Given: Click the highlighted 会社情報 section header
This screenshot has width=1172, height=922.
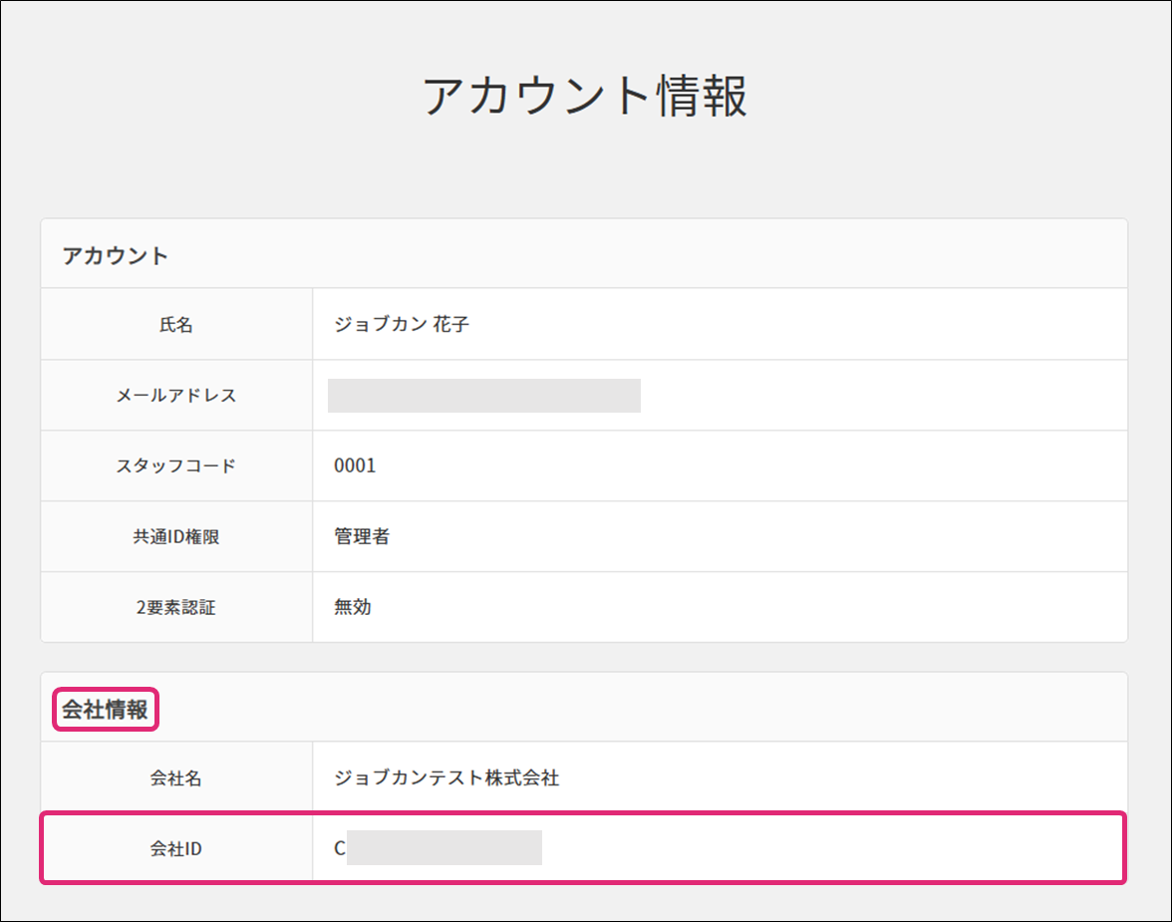Looking at the screenshot, I should (x=105, y=710).
